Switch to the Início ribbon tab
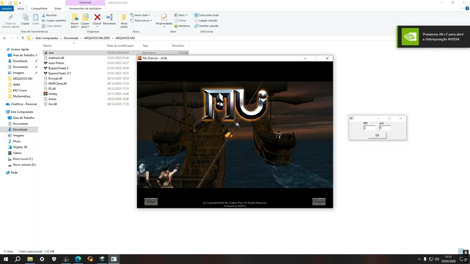Image resolution: width=470 pixels, height=264 pixels. (x=21, y=8)
